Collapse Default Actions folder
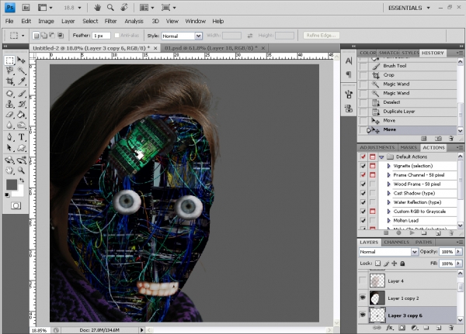 point(381,157)
